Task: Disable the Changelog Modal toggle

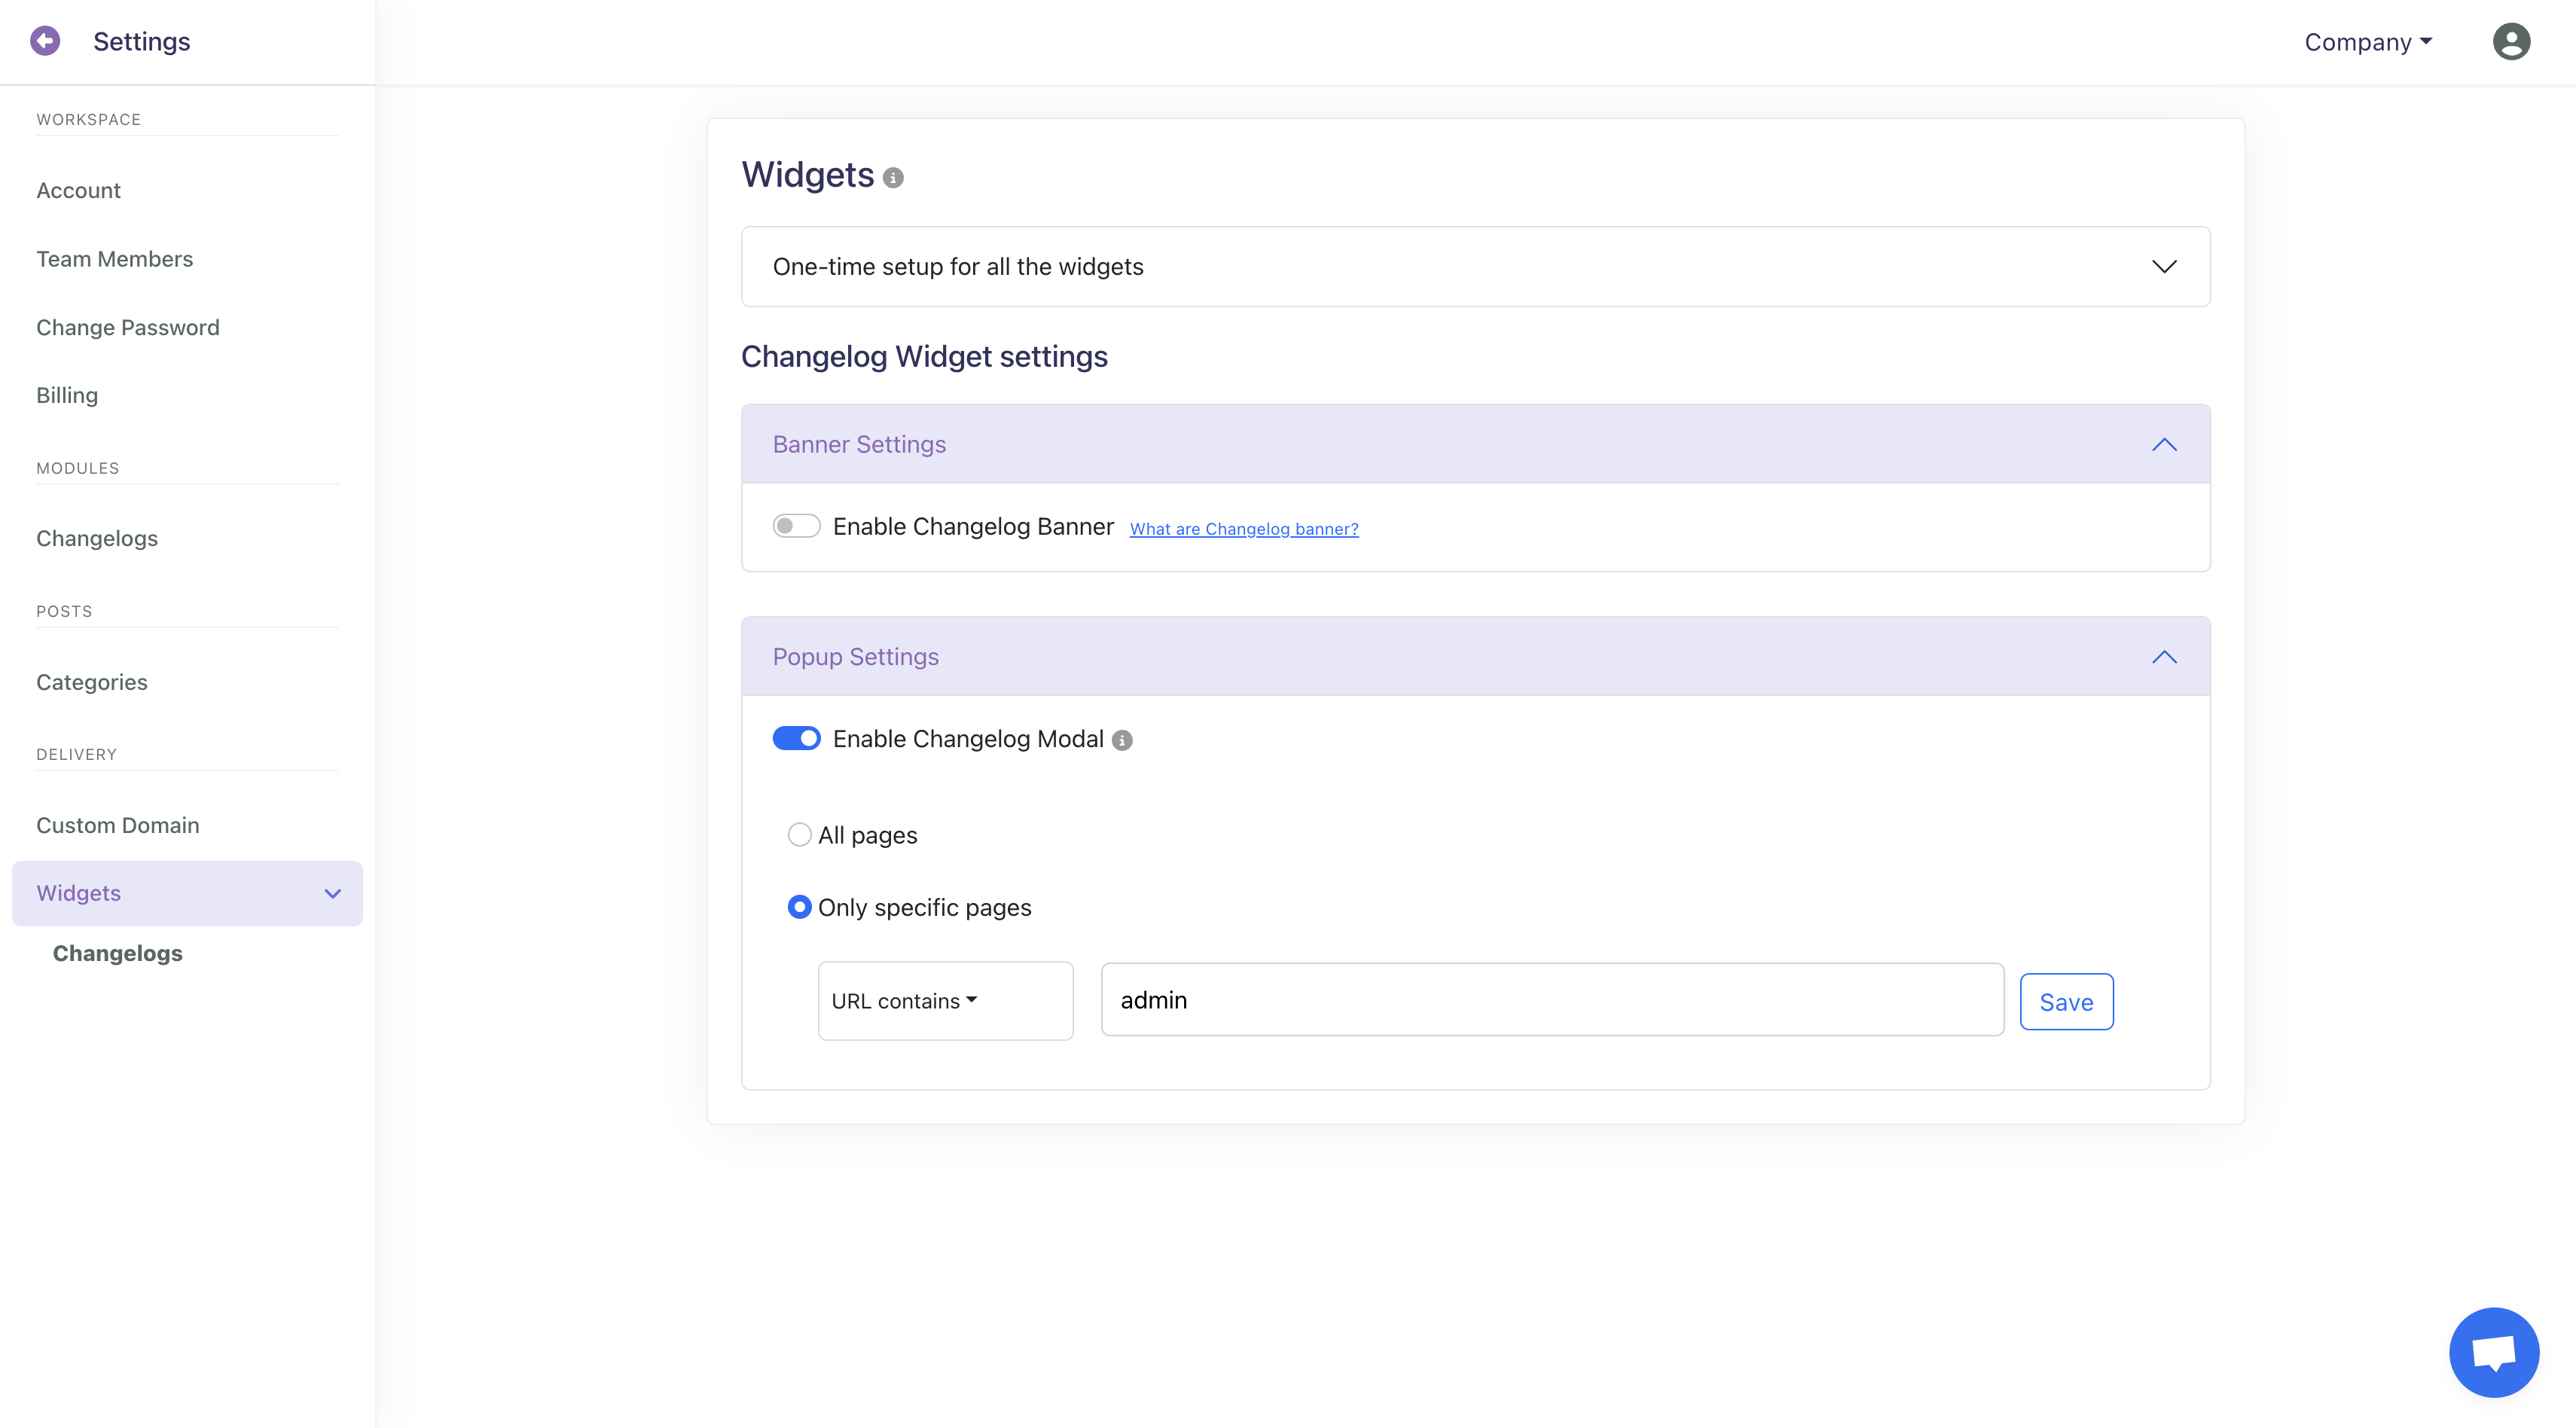Action: [796, 739]
